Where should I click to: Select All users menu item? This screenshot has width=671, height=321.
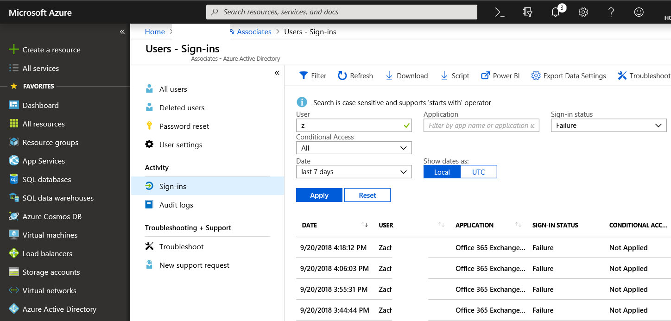[207, 89]
